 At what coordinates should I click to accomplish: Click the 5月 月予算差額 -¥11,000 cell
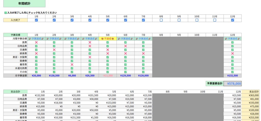[x=108, y=76]
